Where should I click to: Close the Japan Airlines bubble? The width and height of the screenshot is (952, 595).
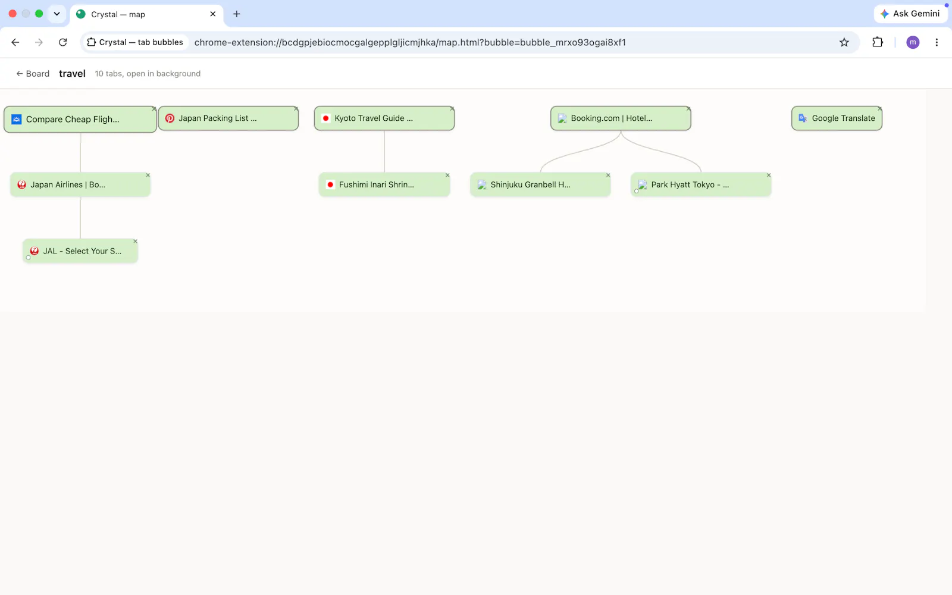click(x=148, y=175)
